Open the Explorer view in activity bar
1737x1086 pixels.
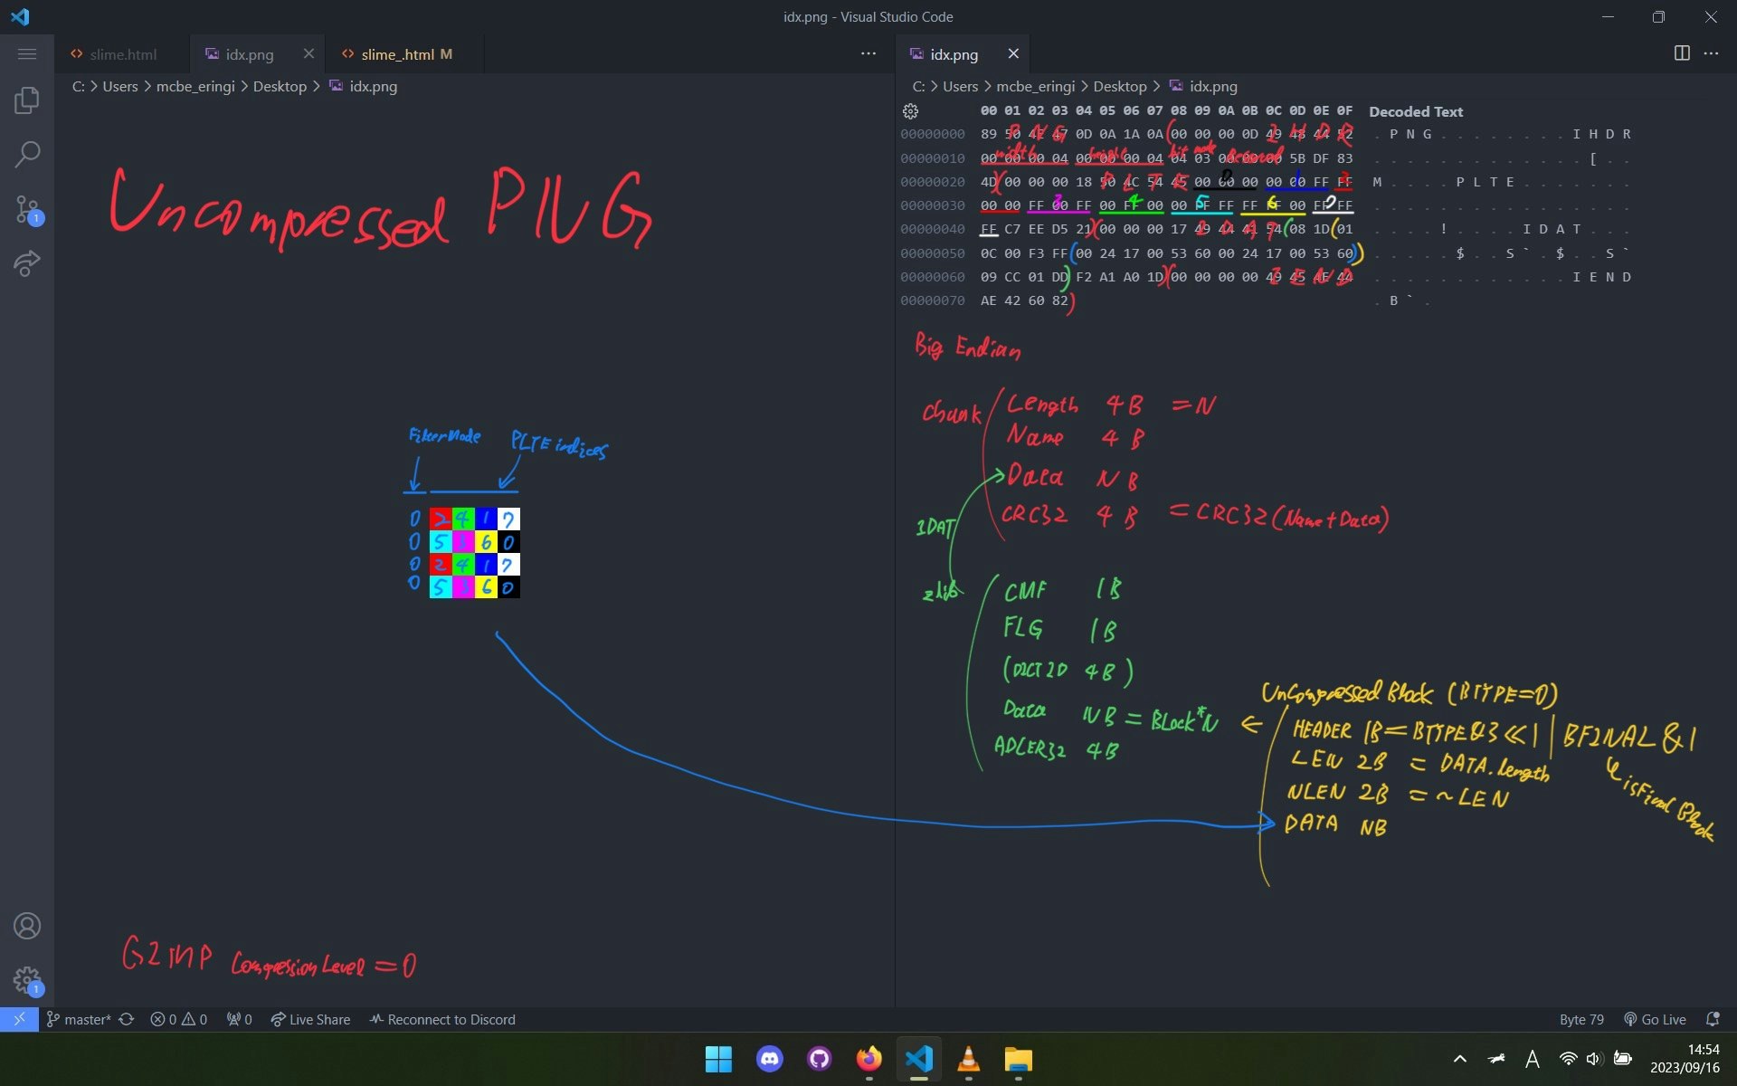pyautogui.click(x=27, y=100)
